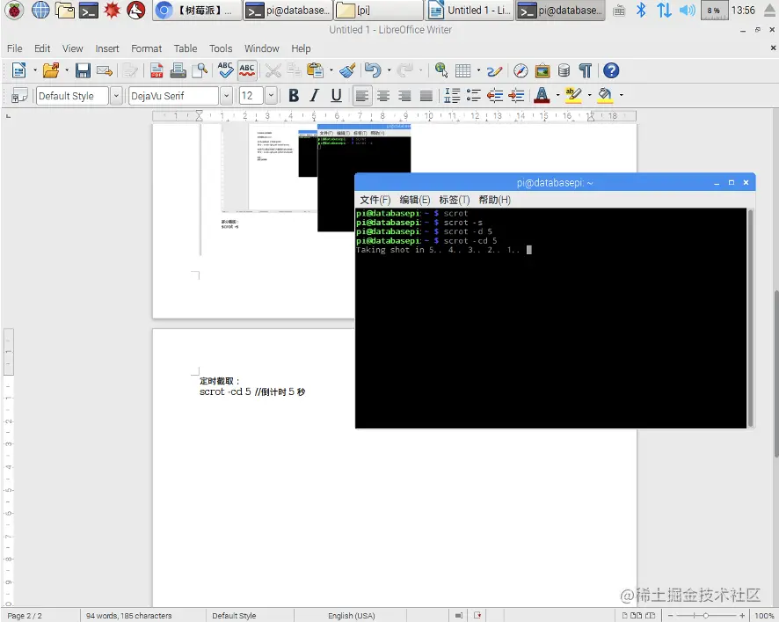Apply yellow text highlighting
This screenshot has width=779, height=622.
pyautogui.click(x=573, y=96)
